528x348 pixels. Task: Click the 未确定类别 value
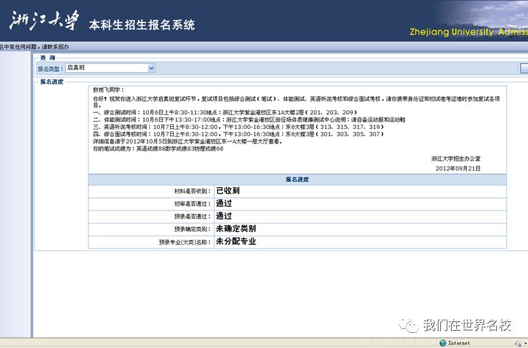(236, 228)
